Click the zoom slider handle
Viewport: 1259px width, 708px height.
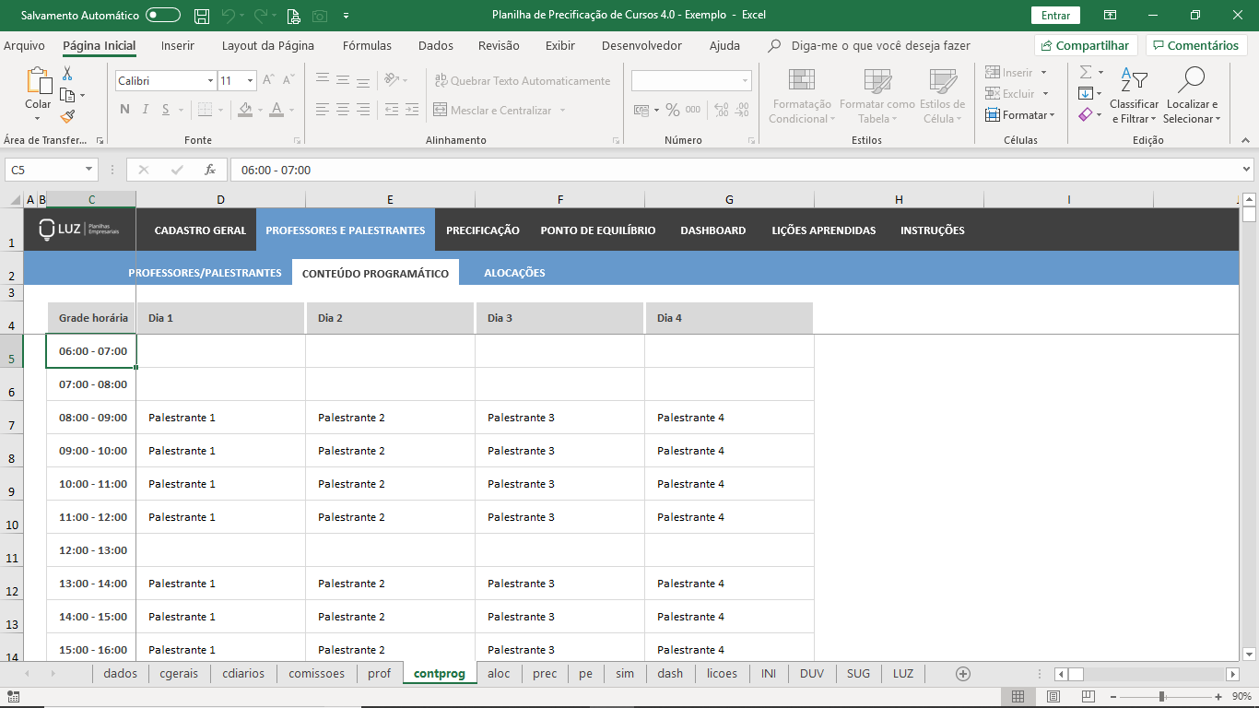coord(1161,696)
